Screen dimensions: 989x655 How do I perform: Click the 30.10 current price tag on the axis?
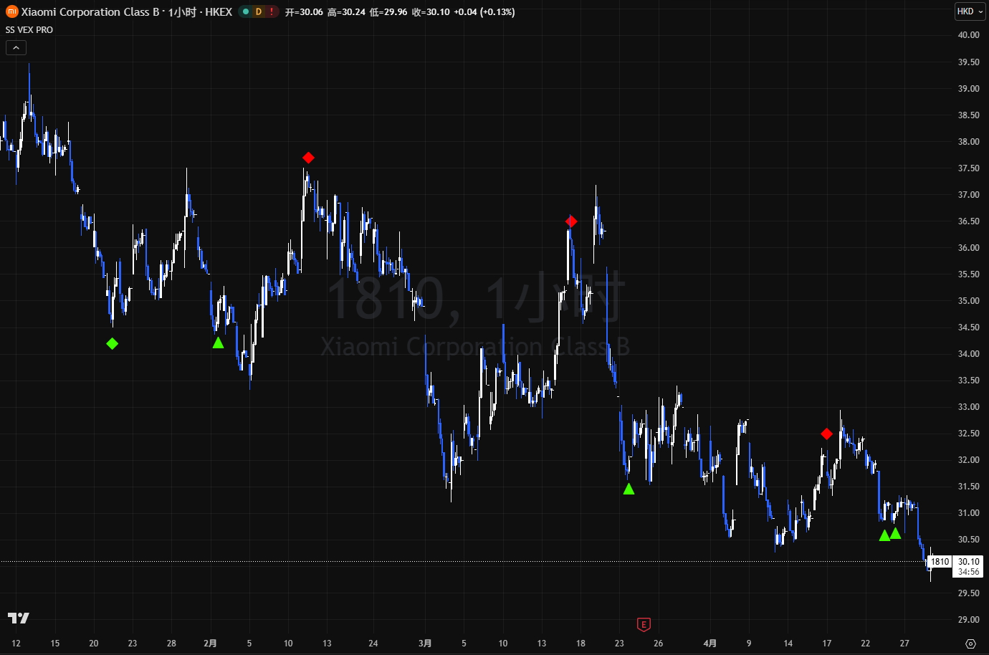coord(968,562)
